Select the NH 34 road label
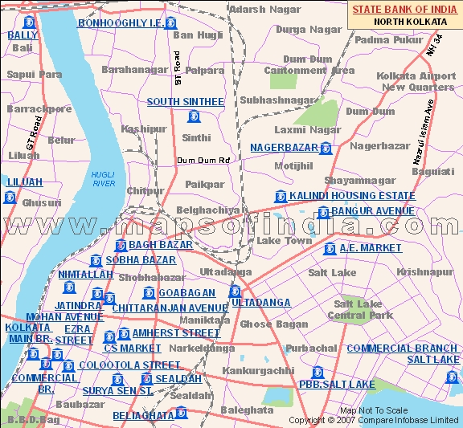The width and height of the screenshot is (463, 428). click(x=435, y=45)
